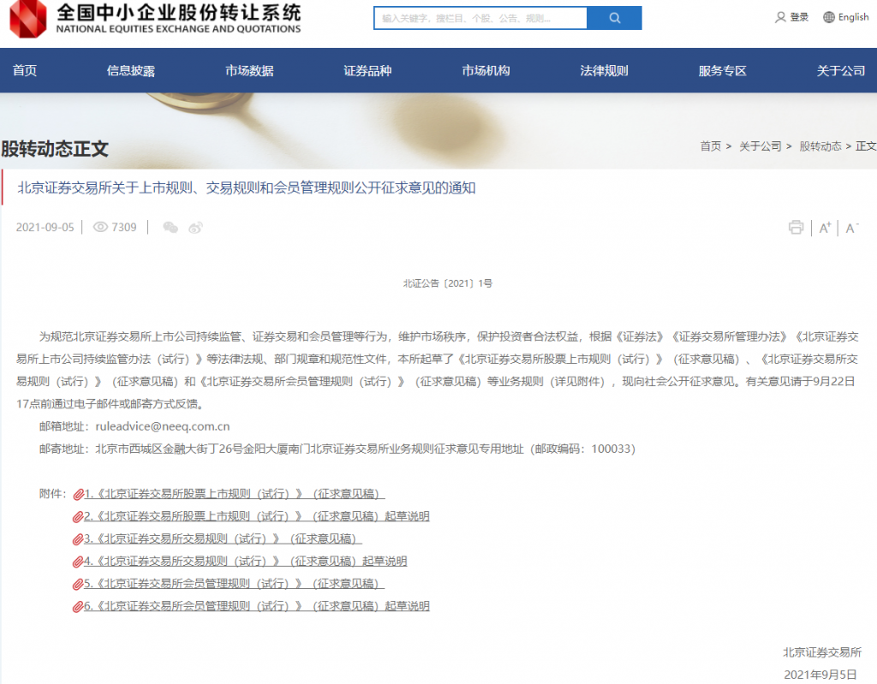Open the 市场数据 navigation menu
This screenshot has width=877, height=684.
(x=249, y=70)
